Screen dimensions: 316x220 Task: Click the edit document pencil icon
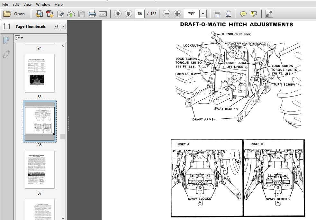coord(61,14)
